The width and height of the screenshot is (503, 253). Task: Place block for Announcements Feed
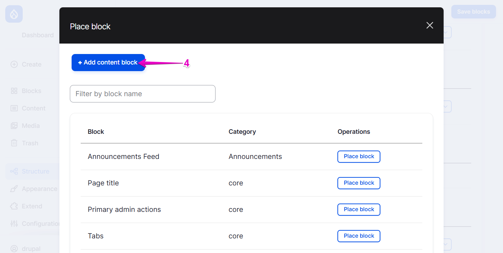359,156
